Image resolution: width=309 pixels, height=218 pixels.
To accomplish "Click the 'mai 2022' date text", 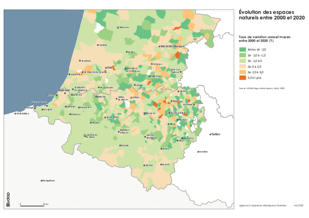I will coord(298,205).
